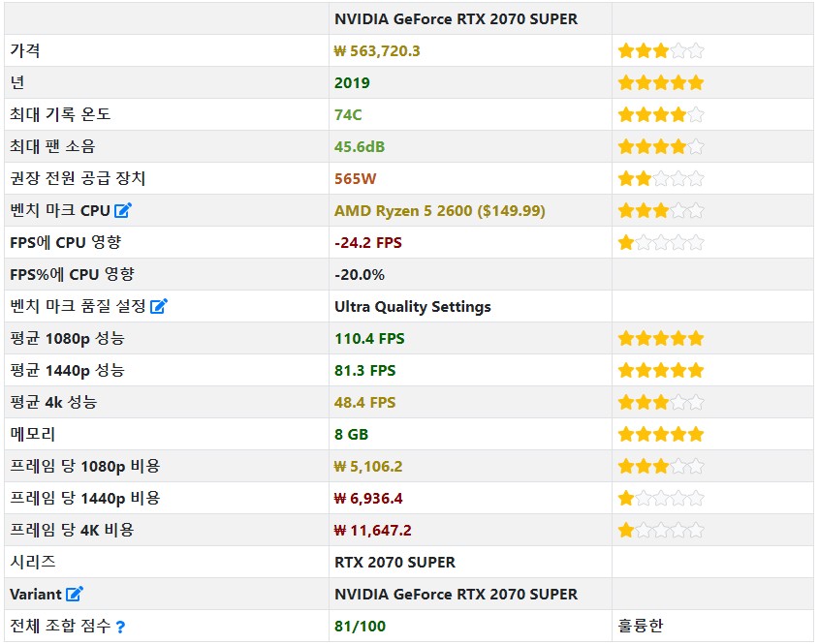Image resolution: width=819 pixels, height=644 pixels.
Task: Select the year value 2019
Action: click(352, 83)
